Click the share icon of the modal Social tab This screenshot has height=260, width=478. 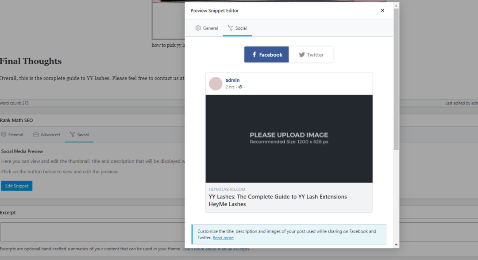click(x=231, y=28)
